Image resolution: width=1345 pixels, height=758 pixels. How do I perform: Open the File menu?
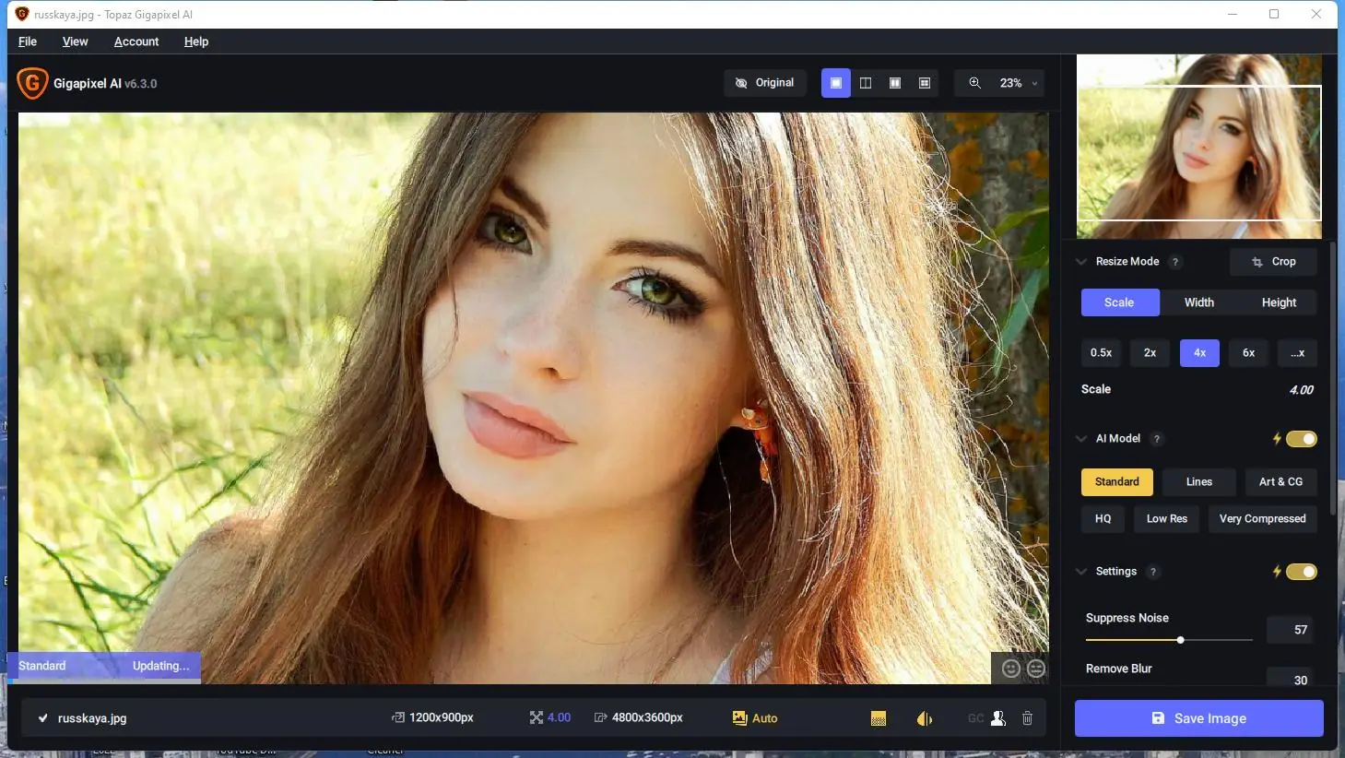[28, 41]
